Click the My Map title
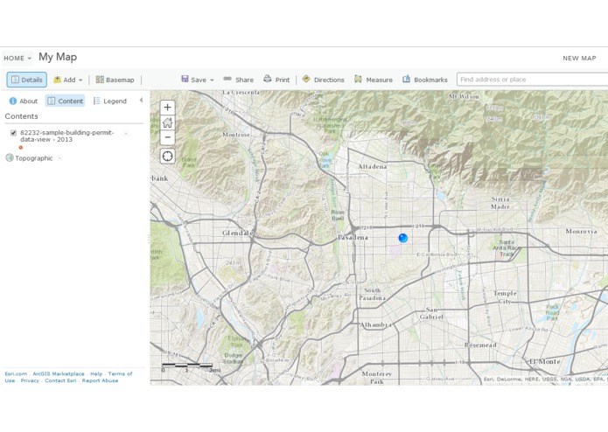The width and height of the screenshot is (608, 432). click(58, 58)
